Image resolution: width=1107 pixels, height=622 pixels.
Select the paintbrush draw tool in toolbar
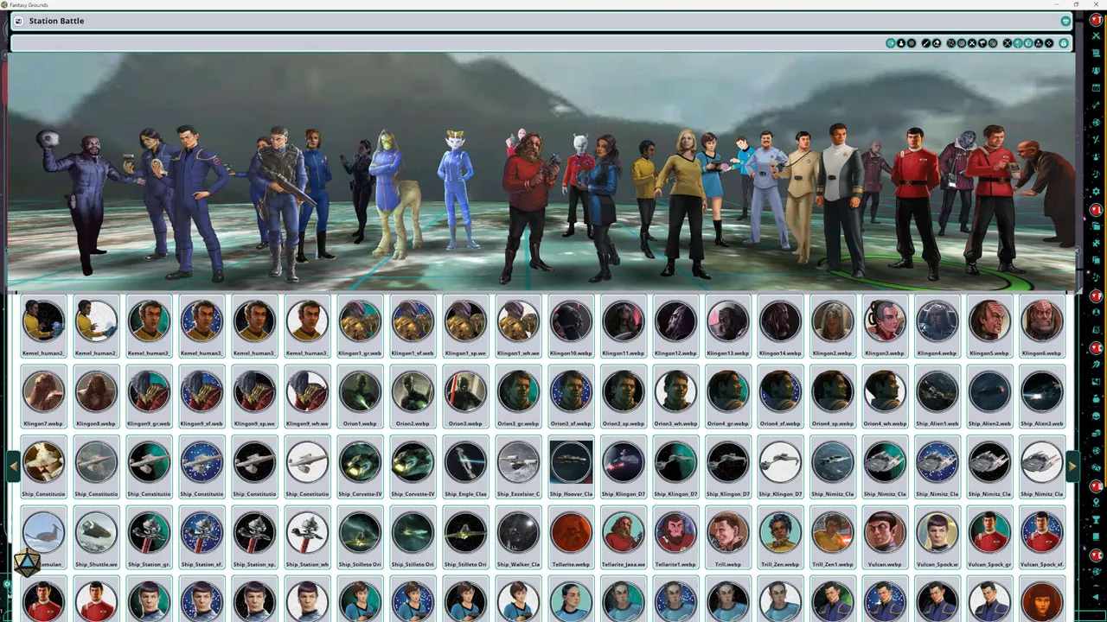926,43
